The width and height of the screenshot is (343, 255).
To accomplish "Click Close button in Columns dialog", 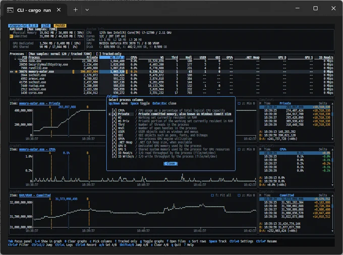I will [170, 164].
